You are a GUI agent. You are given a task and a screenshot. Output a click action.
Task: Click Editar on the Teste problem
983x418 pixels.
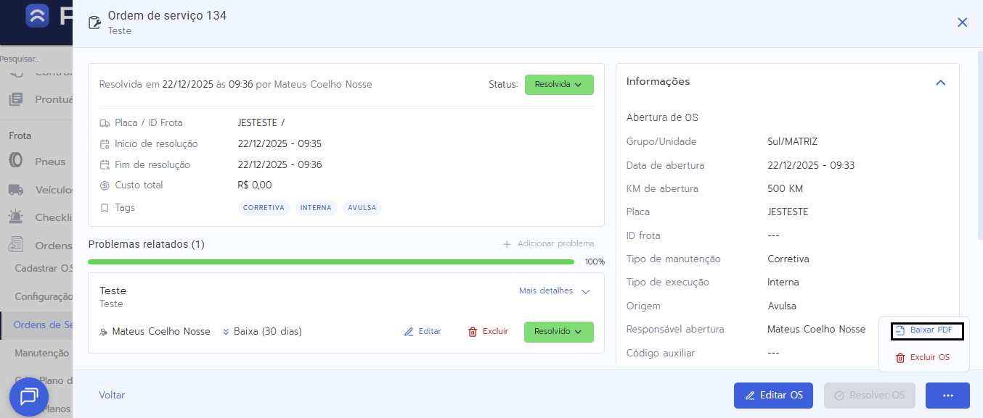(423, 332)
